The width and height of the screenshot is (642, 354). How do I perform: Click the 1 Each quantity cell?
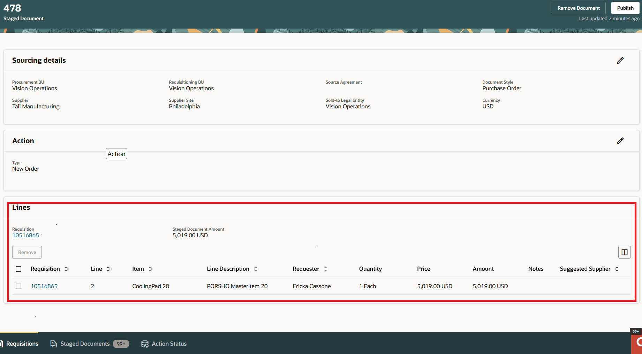coord(368,286)
